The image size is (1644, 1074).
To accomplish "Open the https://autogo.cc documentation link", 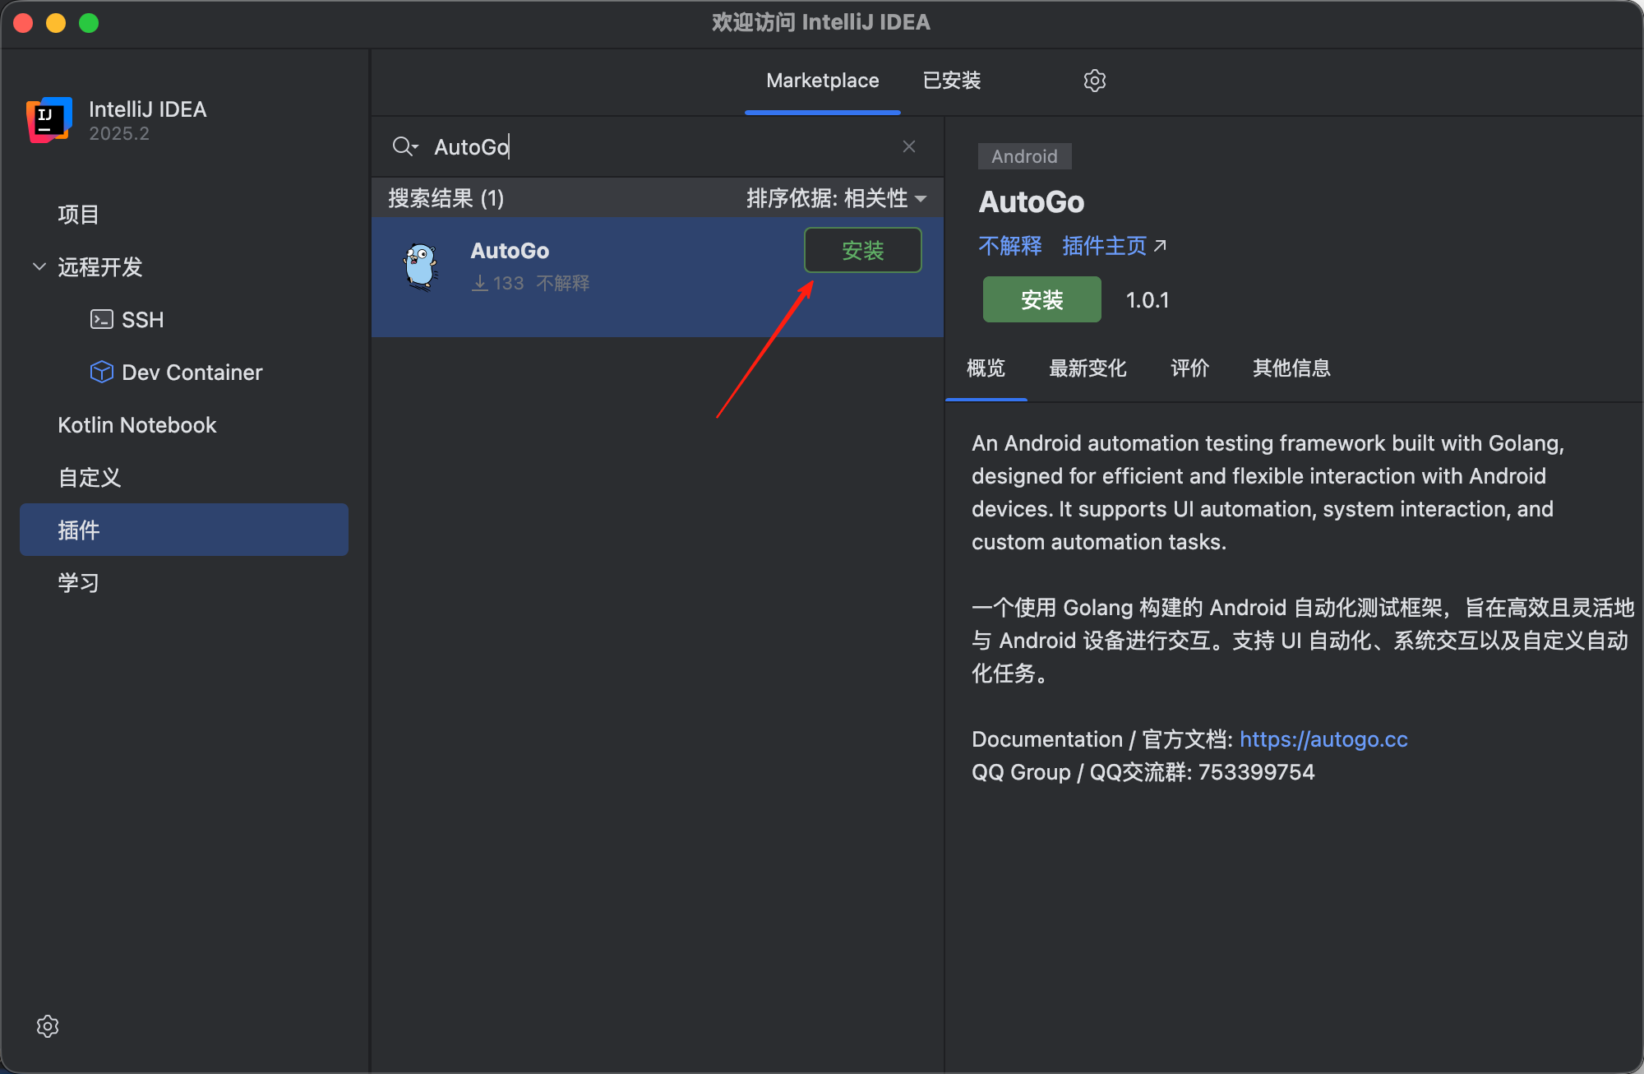I will [x=1323, y=739].
